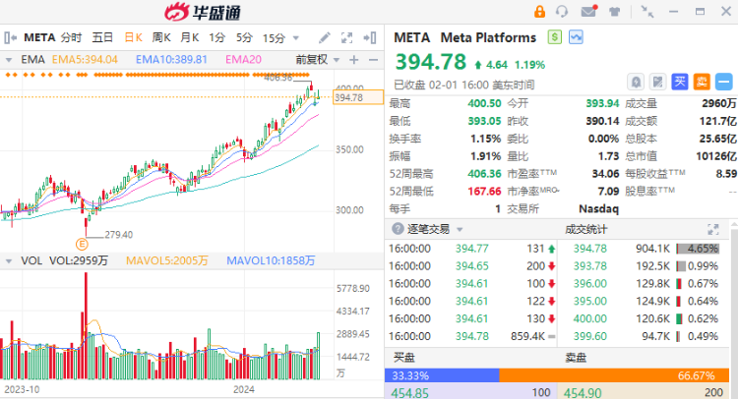Click the question mark help icon by 逐笔交易
Image resolution: width=738 pixels, height=399 pixels.
pos(398,229)
